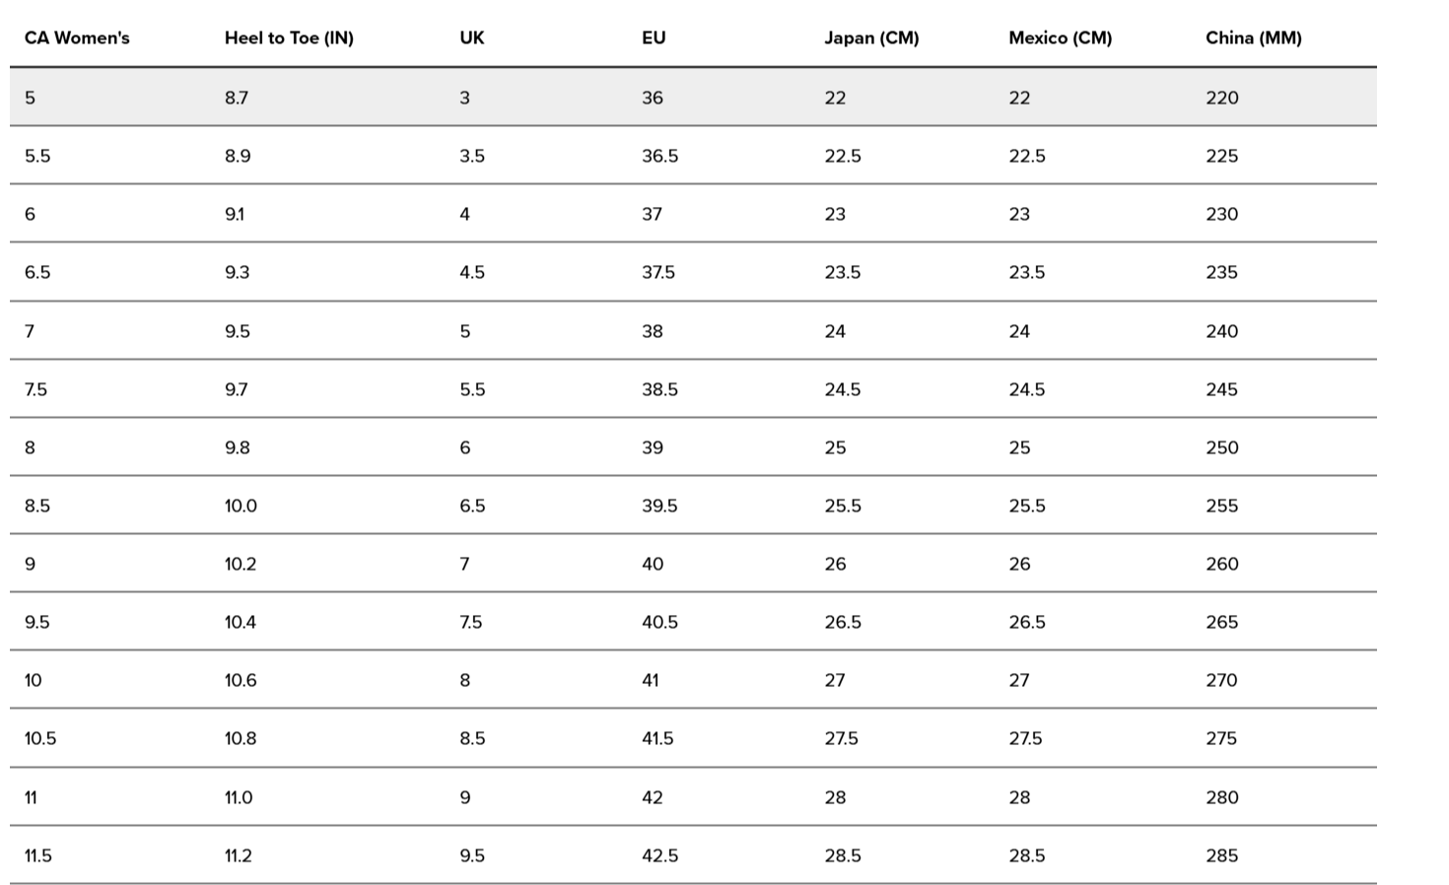Select the EU size 41.5 cell
The width and height of the screenshot is (1449, 885).
click(657, 738)
